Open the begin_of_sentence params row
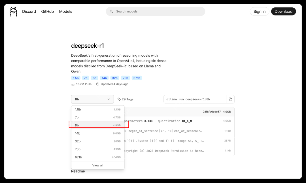Viewport: 306px width, 183px height. 179,131
